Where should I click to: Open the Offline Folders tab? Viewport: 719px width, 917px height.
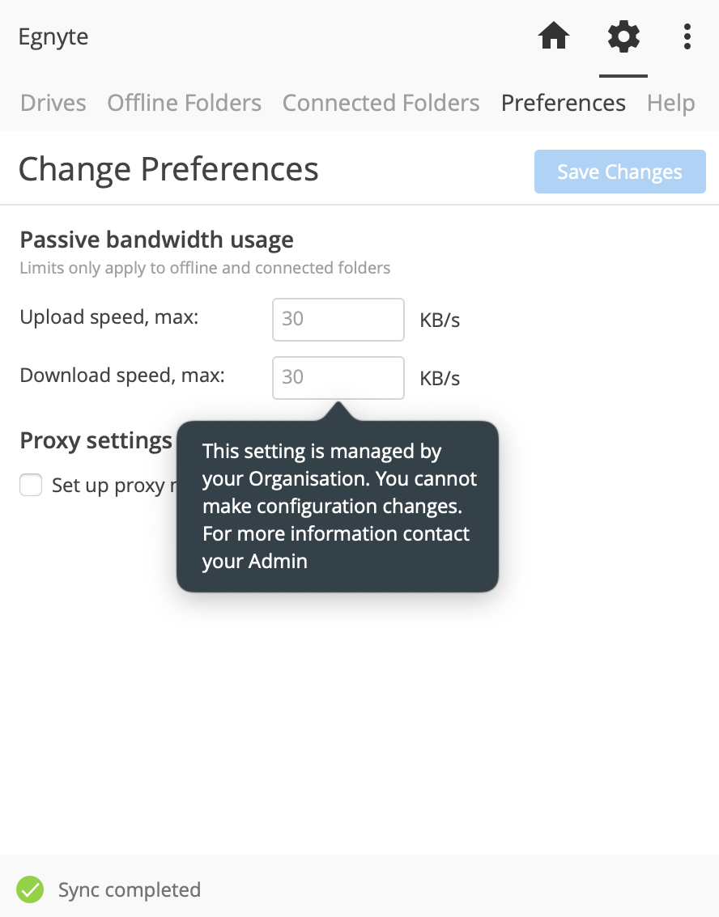tap(185, 103)
